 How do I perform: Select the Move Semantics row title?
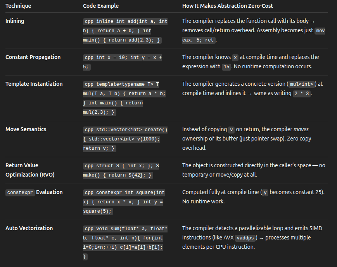[26, 129]
